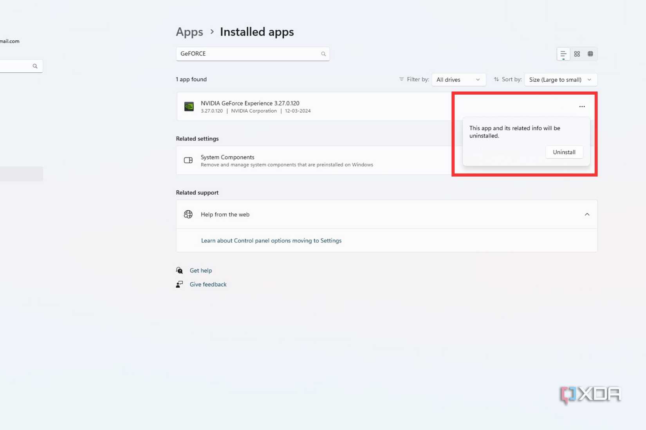Open the Get help link

click(201, 271)
